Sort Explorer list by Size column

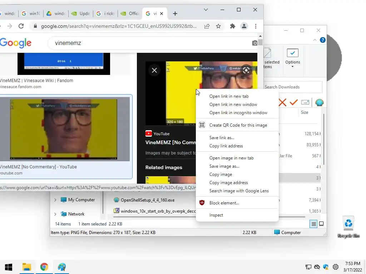pos(305,112)
